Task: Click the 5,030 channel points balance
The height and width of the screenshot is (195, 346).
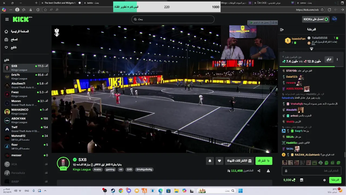Action: [x=289, y=180]
